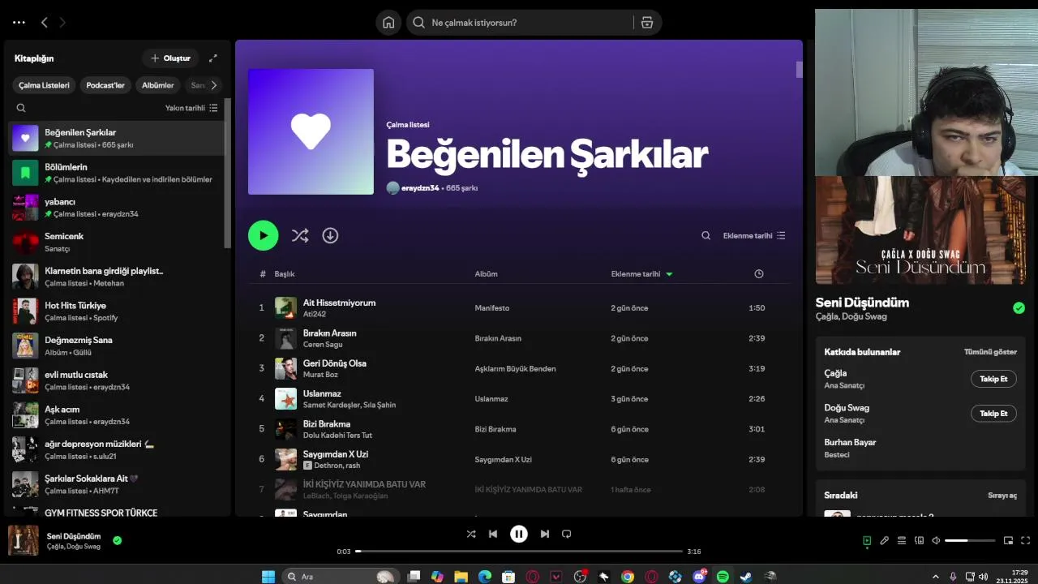Open connect to a device icon
Screen dimensions: 1038x584
click(919, 540)
